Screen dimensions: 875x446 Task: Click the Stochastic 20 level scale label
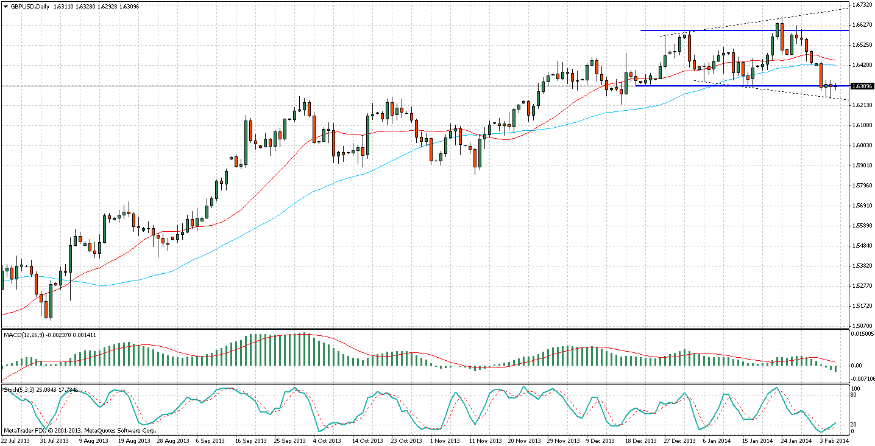(855, 424)
